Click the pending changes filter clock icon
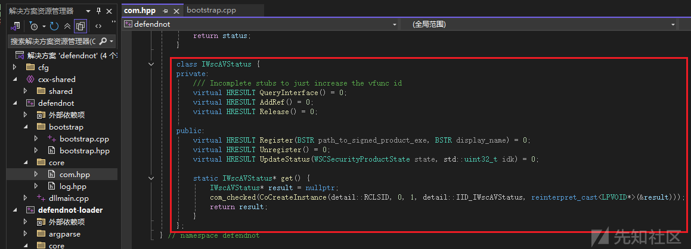 [x=33, y=26]
